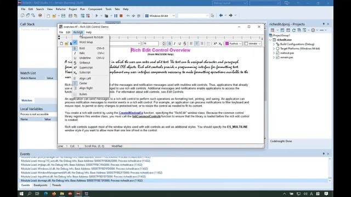
Task: Open the demo window's Edit menu
Action: [x=68, y=32]
